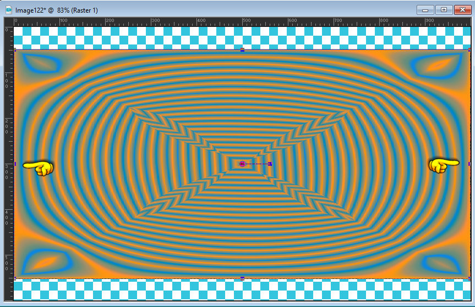475x307 pixels.
Task: Click the top-left corner selection handle
Action: click(15, 50)
